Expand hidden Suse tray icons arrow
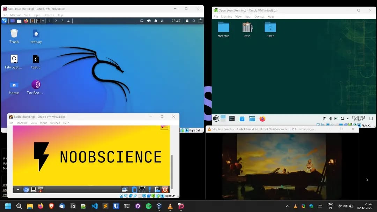377x212 pixels. point(348,119)
